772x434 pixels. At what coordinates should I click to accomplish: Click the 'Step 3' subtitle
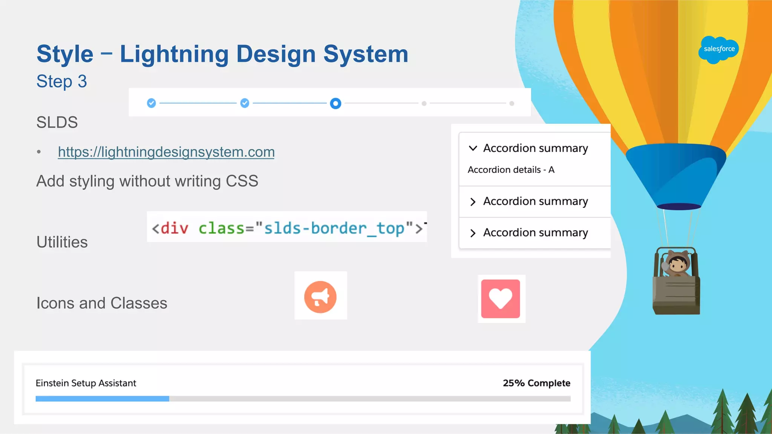[62, 81]
